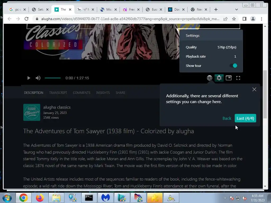Open the browser side panel

click(244, 19)
